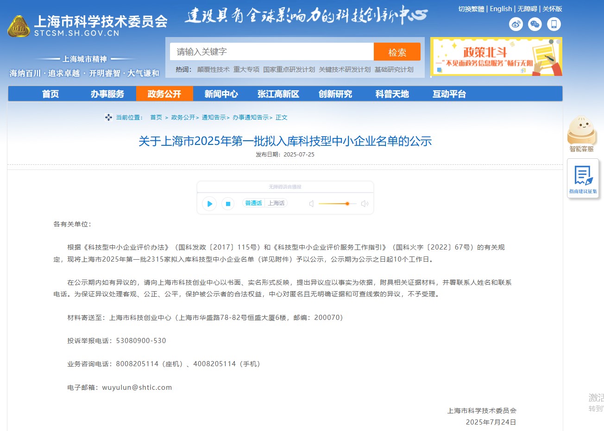Viewport: 604px width, 431px height.
Task: Click the committee emblem logo
Action: click(x=19, y=26)
